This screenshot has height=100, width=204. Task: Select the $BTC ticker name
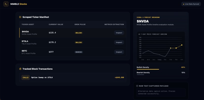(24, 51)
